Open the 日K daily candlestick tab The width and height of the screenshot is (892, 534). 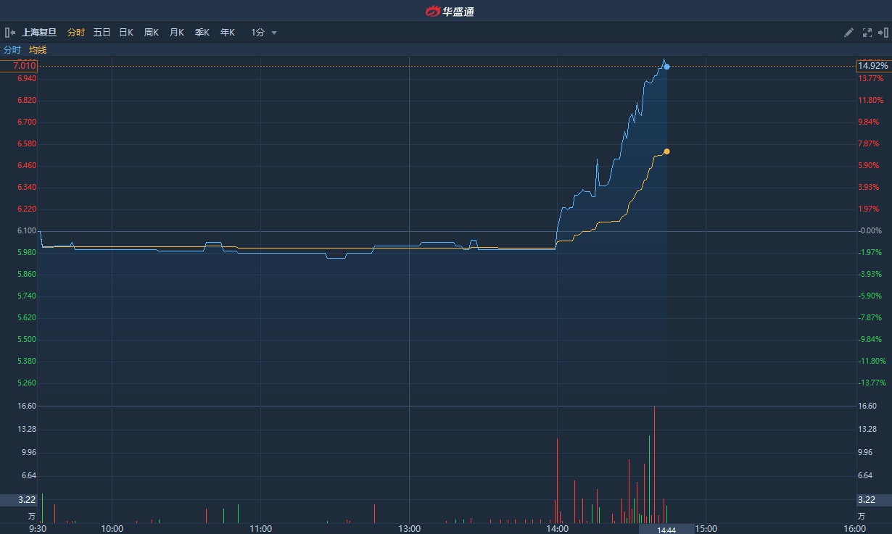126,33
